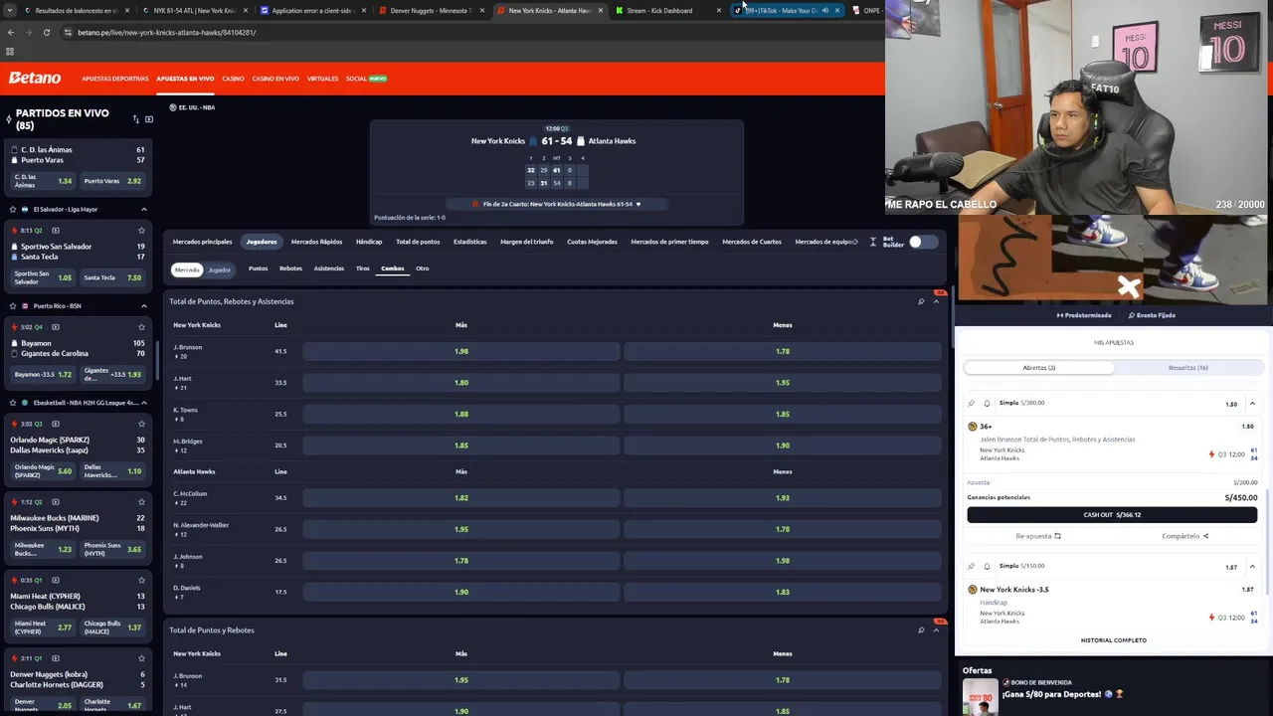Bet Puerto Varas at 2.92 odds

(113, 181)
